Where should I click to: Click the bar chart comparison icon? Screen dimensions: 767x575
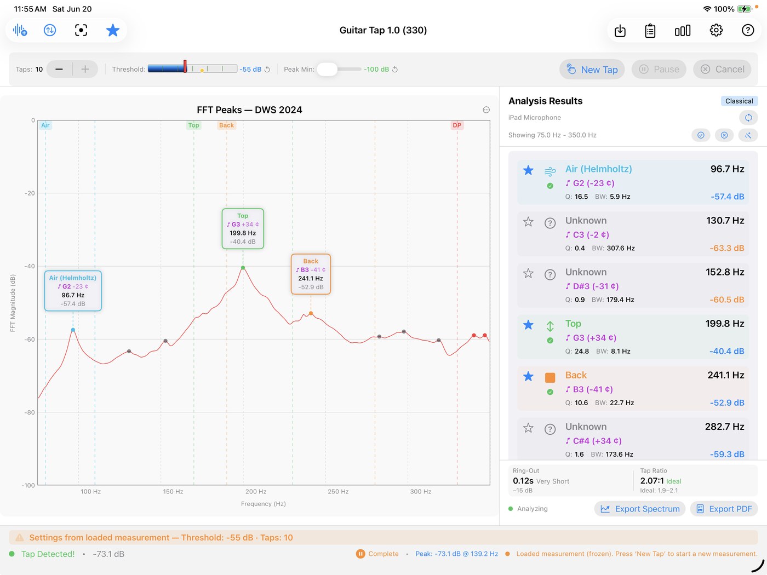pyautogui.click(x=683, y=31)
